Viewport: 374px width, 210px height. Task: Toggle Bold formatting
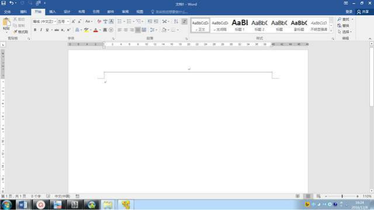click(35, 30)
